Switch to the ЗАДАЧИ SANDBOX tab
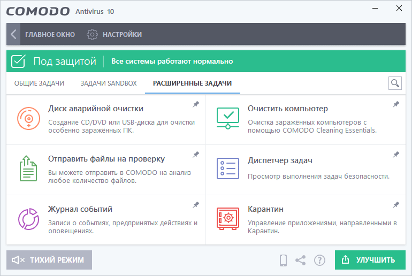Screen dimensions: 412x276 109,83
